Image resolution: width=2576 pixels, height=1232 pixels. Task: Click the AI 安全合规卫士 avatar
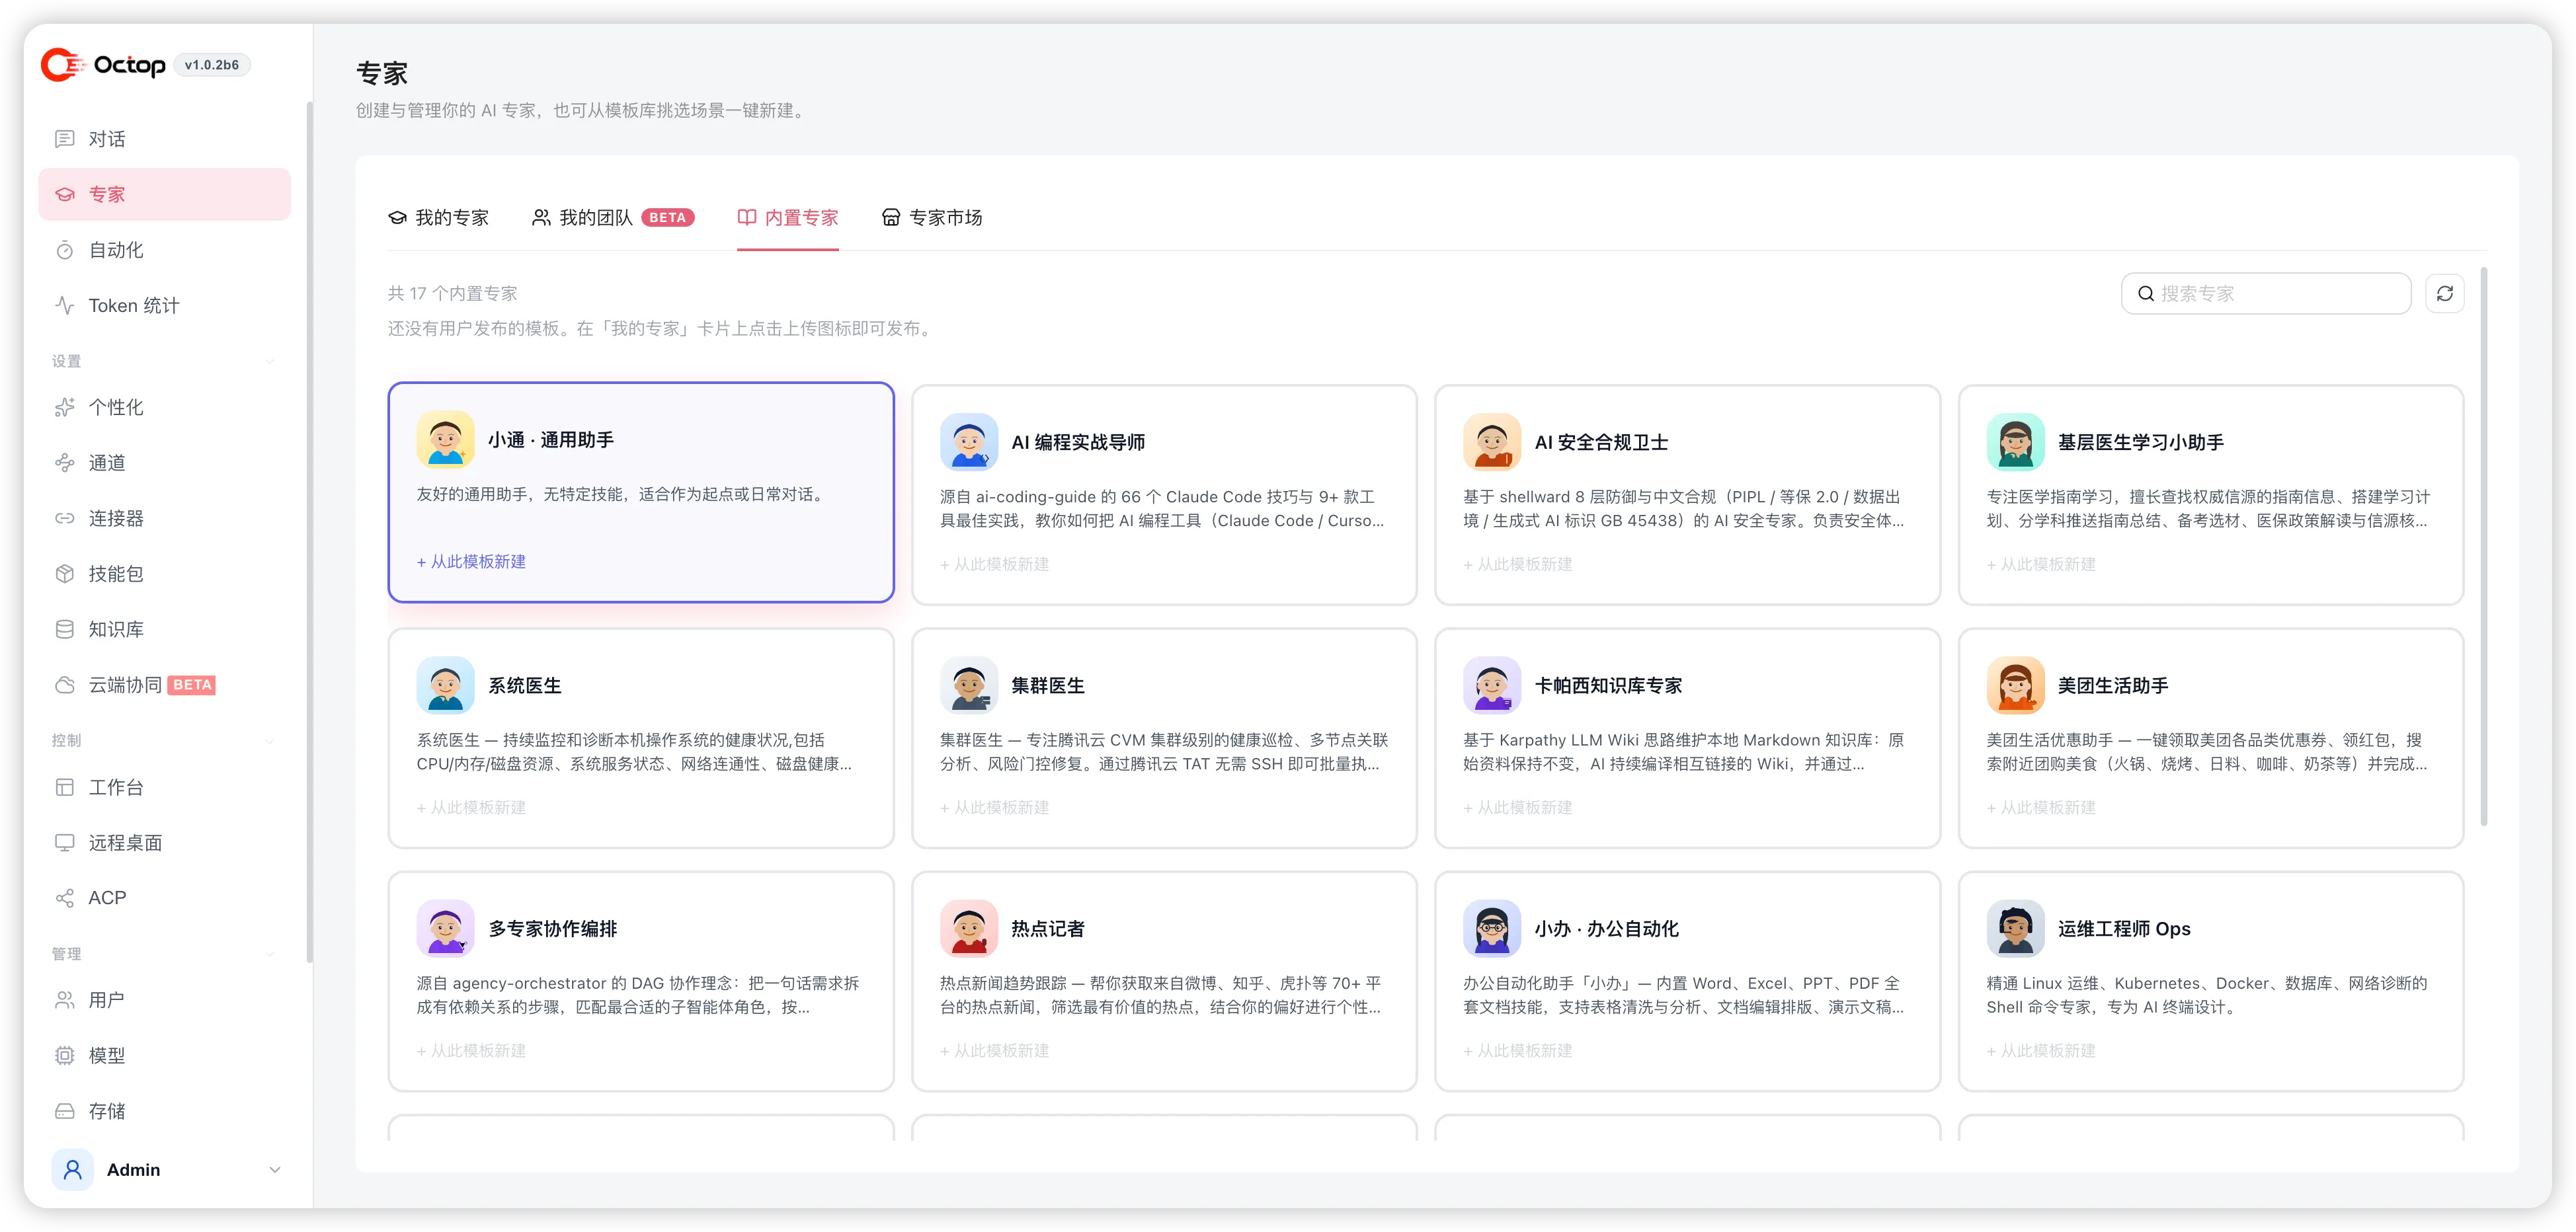[1492, 442]
